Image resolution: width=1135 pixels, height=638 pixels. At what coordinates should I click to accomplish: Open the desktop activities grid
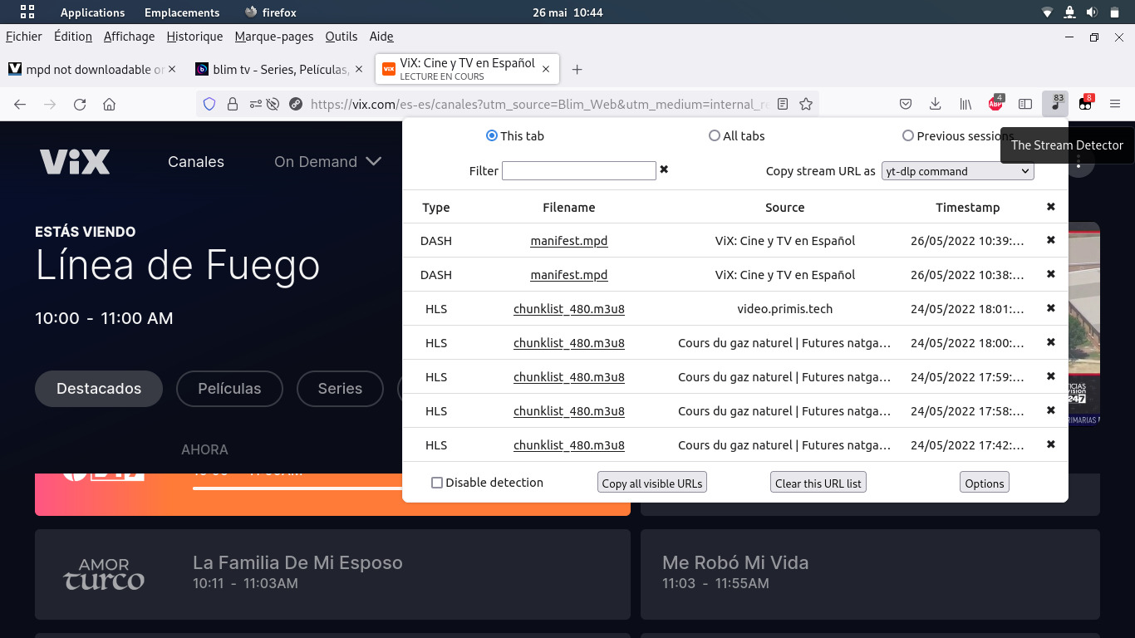pyautogui.click(x=27, y=12)
